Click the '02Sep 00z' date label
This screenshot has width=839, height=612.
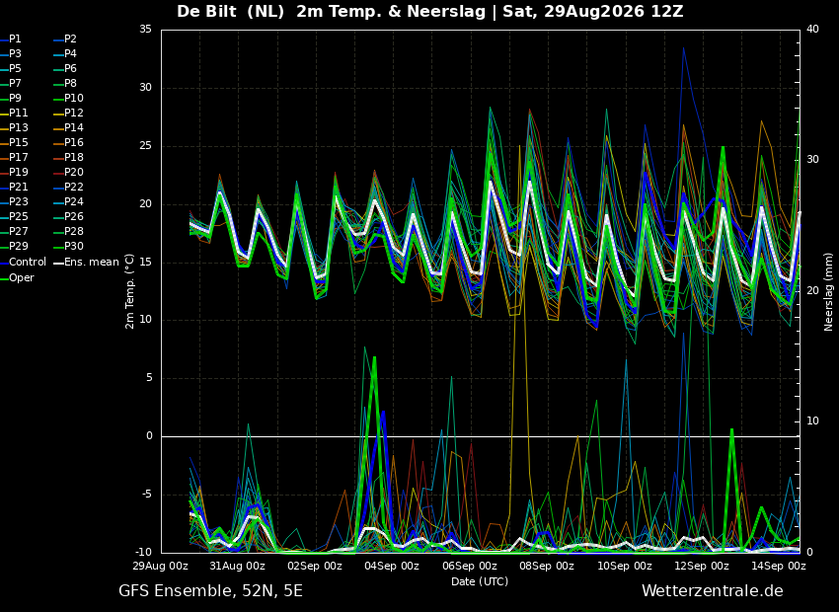[x=315, y=566]
